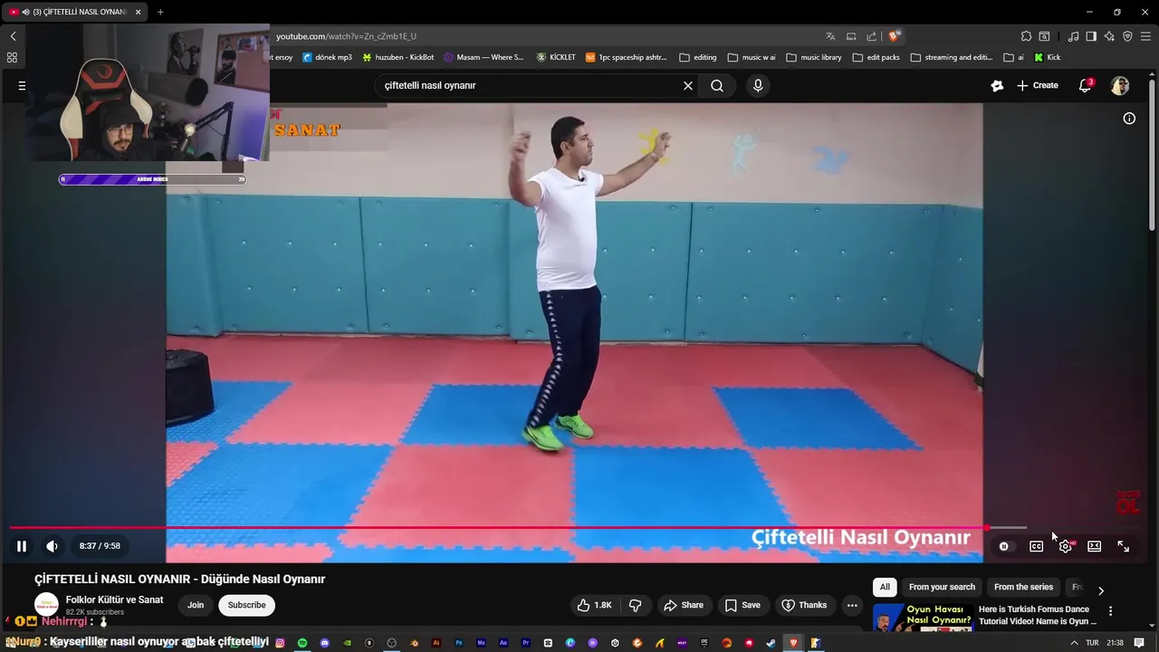Image resolution: width=1159 pixels, height=652 pixels.
Task: Open the video info card icon
Action: click(x=1129, y=119)
